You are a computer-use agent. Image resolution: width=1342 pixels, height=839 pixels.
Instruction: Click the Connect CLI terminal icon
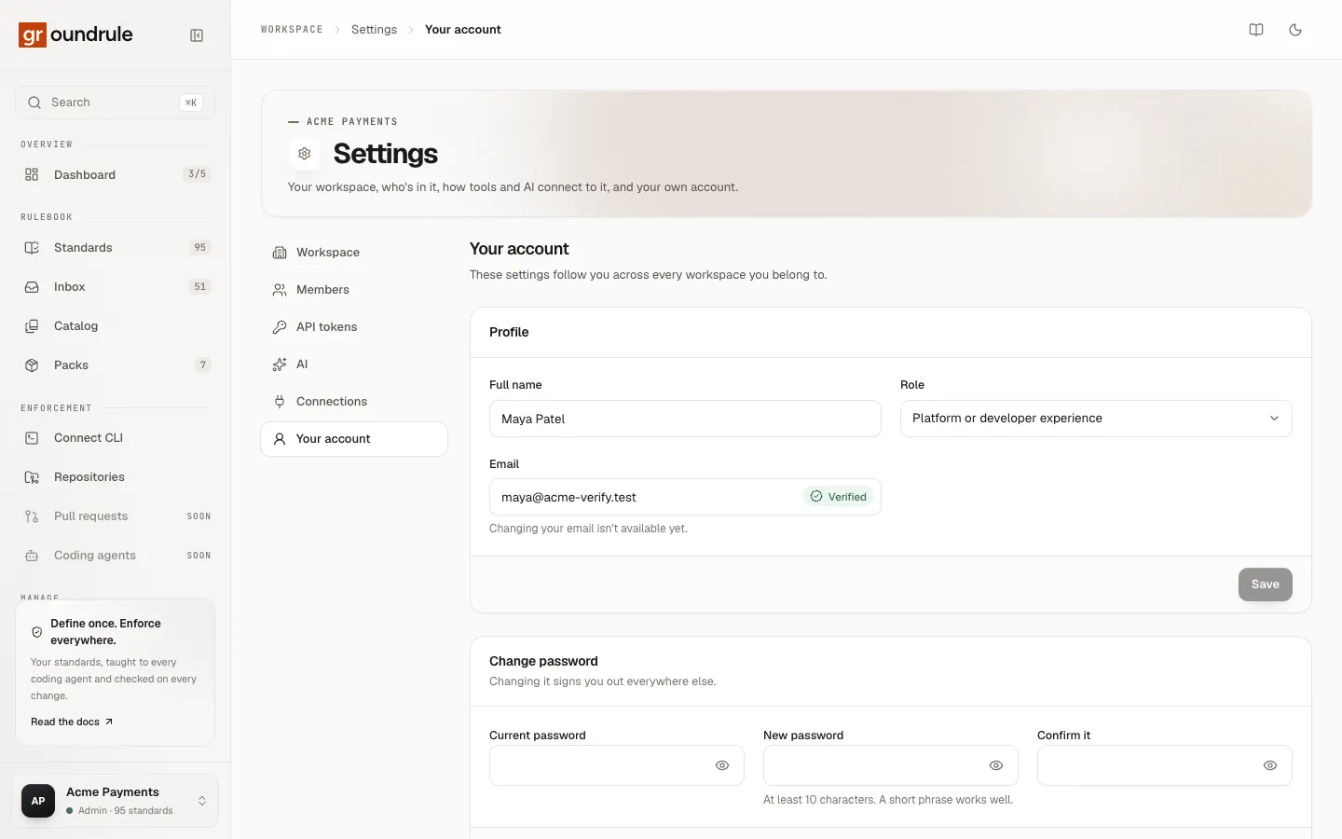pos(32,437)
